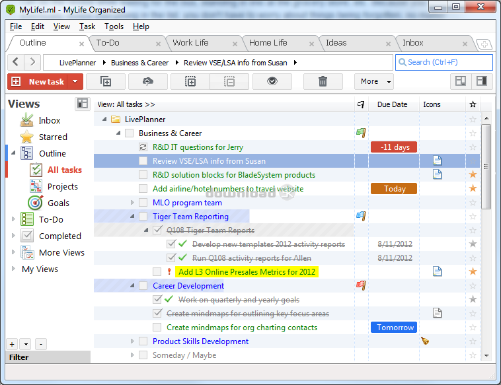Click the star column header icon

473,104
